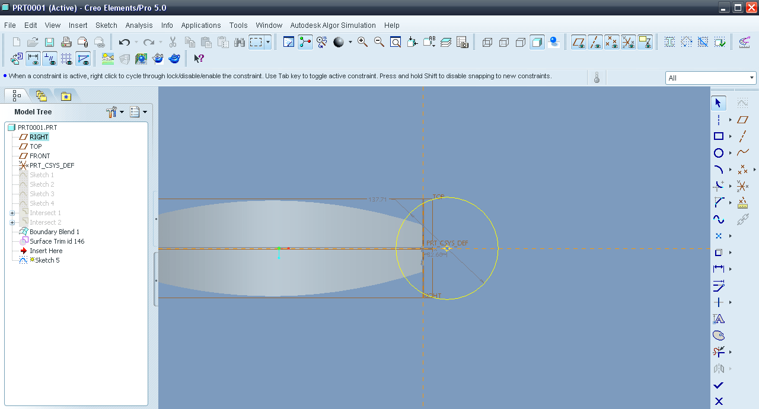Click the Zoom Out magnifier icon
759x409 pixels.
click(379, 42)
